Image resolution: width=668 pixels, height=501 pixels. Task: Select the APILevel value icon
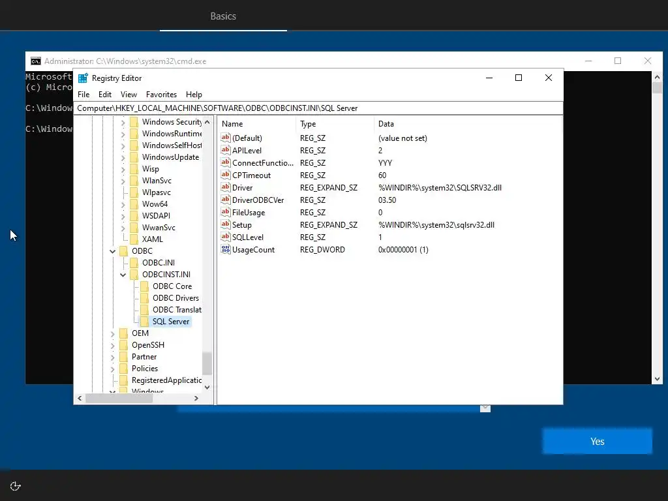point(225,150)
